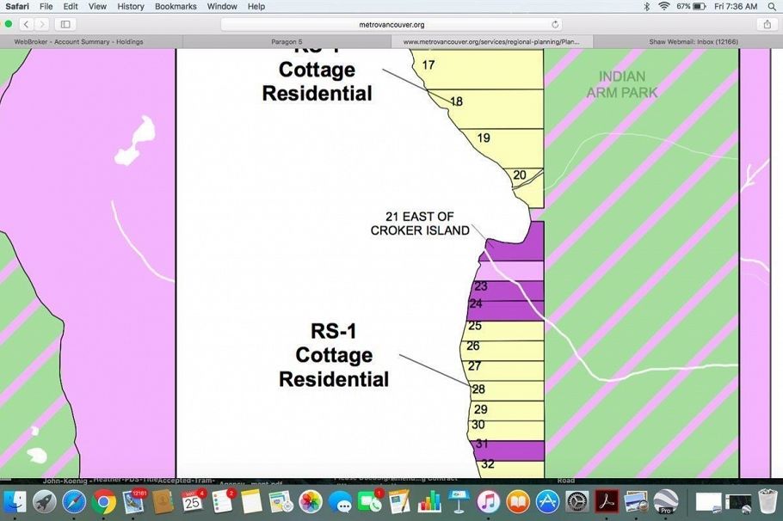Image resolution: width=783 pixels, height=521 pixels.
Task: Open Google Chrome
Action: pos(103,501)
